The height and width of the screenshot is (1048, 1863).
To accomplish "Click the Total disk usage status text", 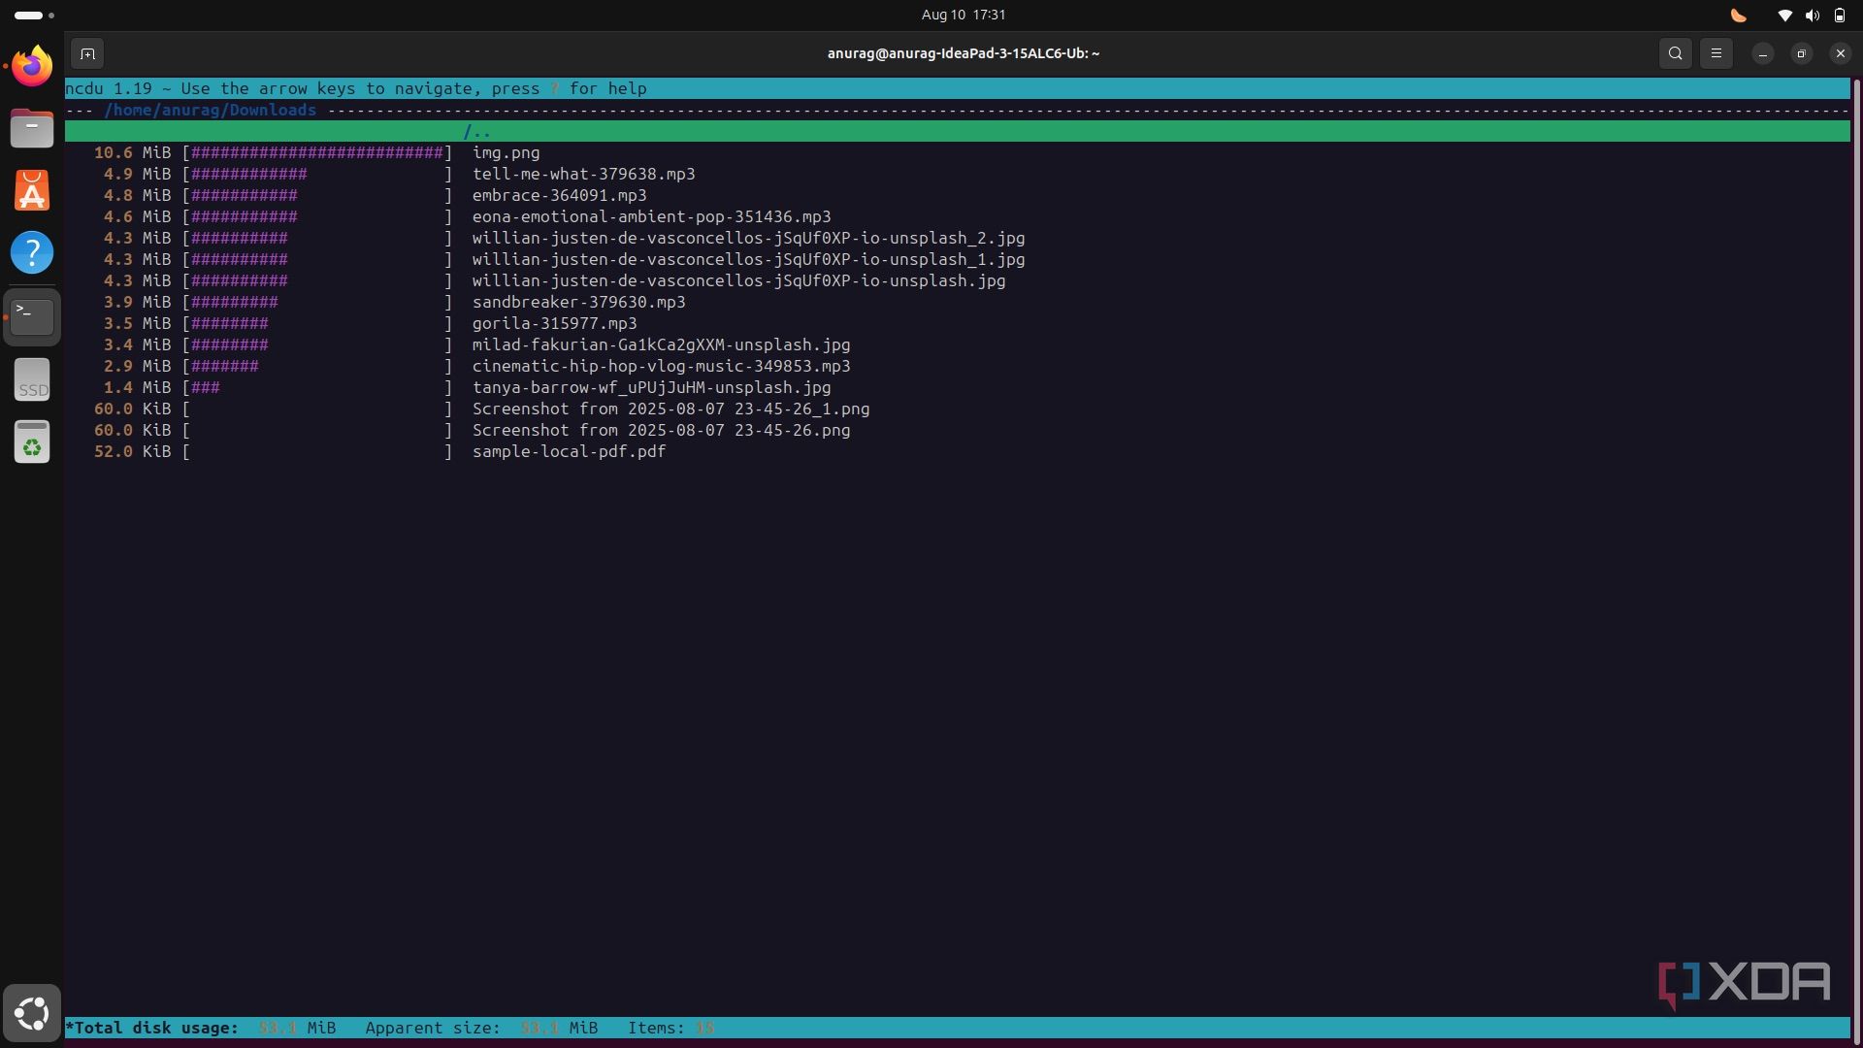I will coord(156,1028).
